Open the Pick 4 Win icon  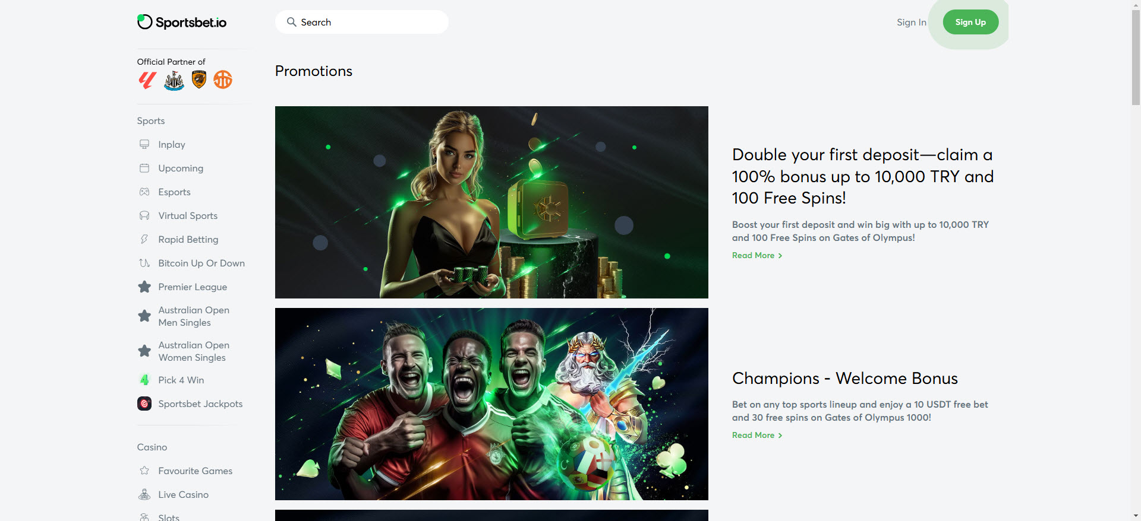(144, 380)
